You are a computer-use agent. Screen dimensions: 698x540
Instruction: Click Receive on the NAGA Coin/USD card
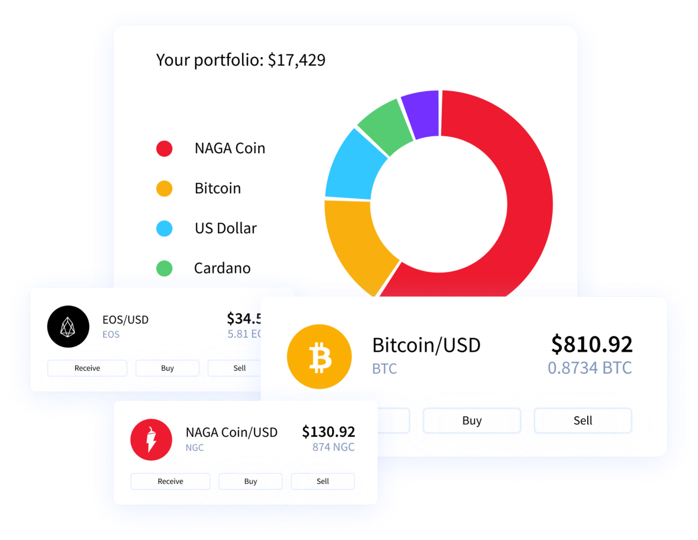tap(170, 481)
